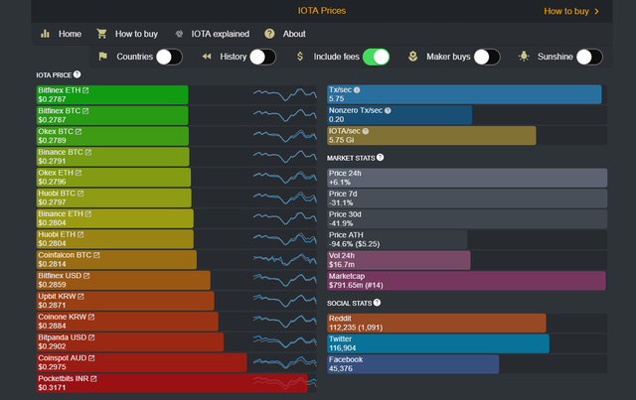The height and width of the screenshot is (400, 636).
Task: Select the Coinspot AUD $0.2975 price bar
Action: pyautogui.click(x=141, y=362)
